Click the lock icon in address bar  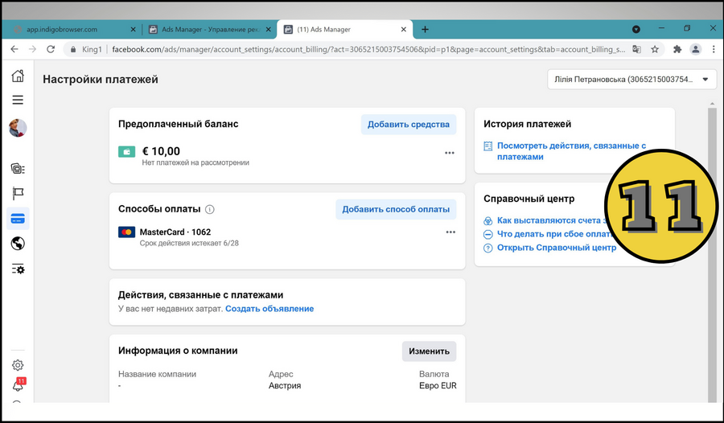click(73, 49)
